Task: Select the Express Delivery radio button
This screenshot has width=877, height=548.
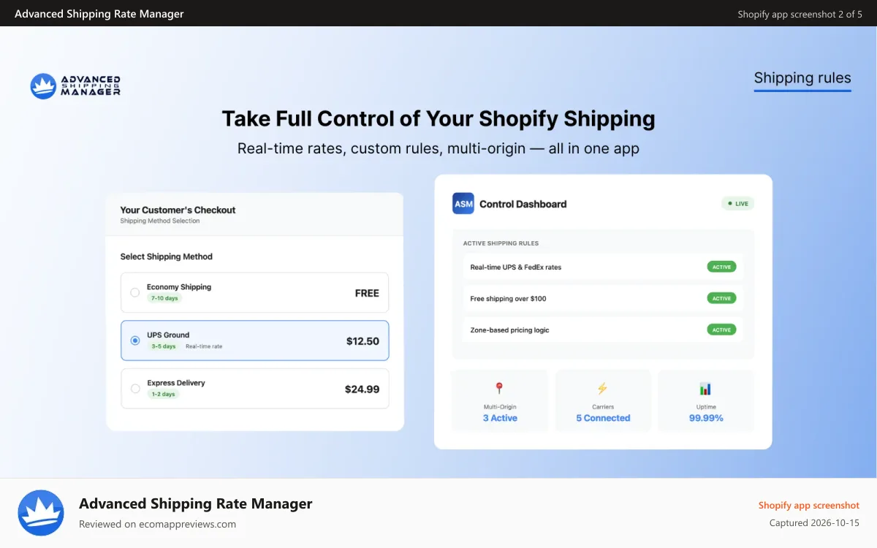Action: point(134,389)
